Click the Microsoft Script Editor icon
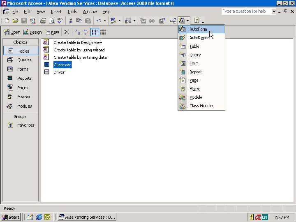The width and height of the screenshot is (296, 222). click(152, 21)
